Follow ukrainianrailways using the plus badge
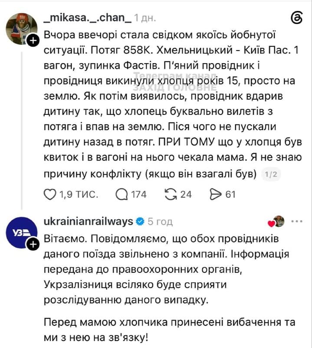Screen dimensions: 312x348 coord(33,244)
